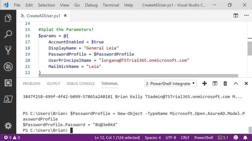Open the Source Control view

[8, 51]
